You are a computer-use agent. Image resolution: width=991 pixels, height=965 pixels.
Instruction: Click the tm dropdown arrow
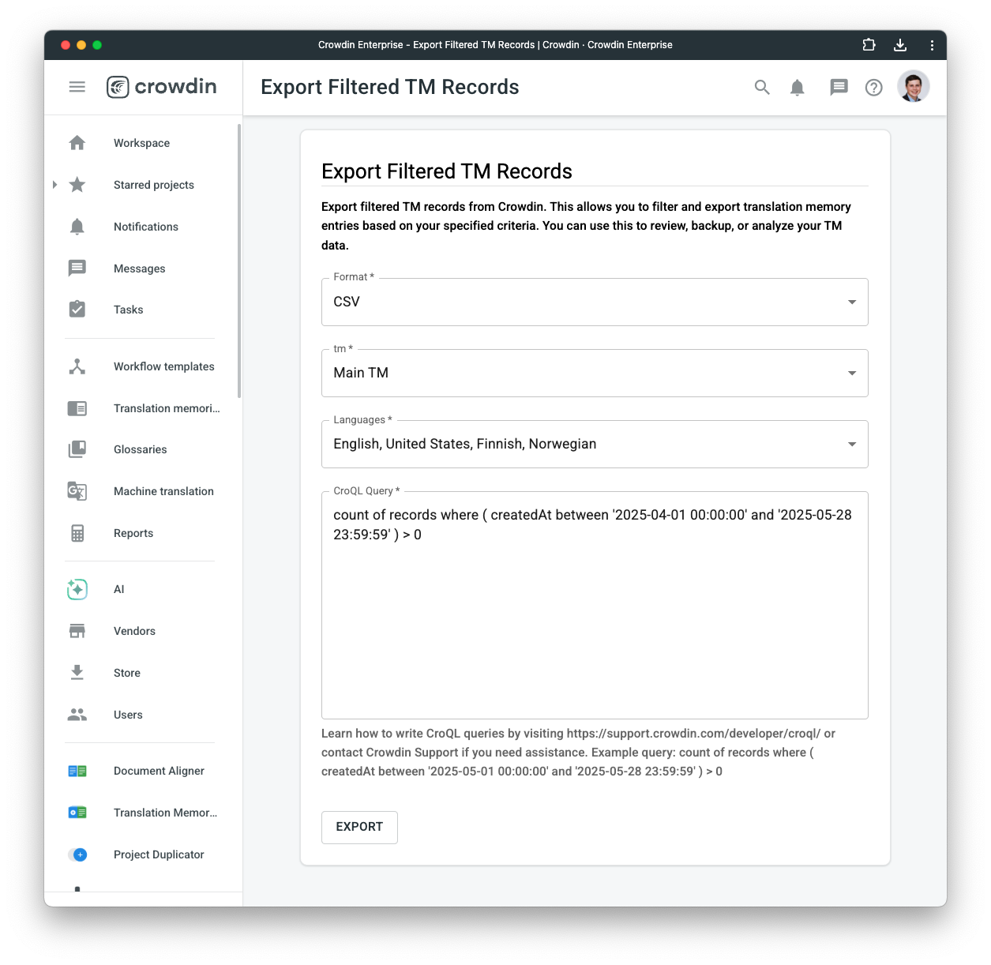click(x=852, y=373)
